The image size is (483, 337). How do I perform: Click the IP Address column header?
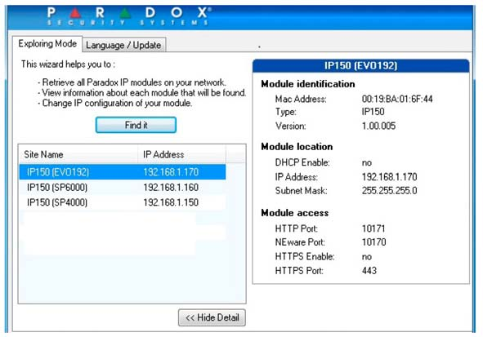tap(181, 154)
